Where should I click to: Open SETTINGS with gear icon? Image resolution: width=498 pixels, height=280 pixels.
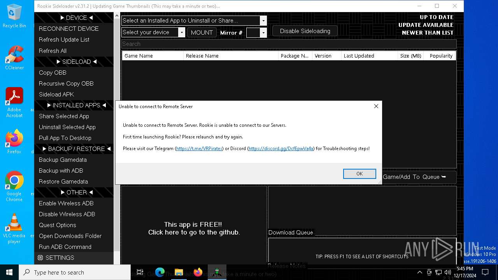[x=74, y=258]
